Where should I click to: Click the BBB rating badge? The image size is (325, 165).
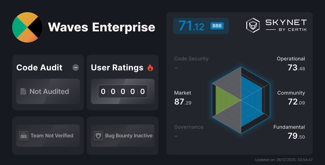pyautogui.click(x=217, y=26)
